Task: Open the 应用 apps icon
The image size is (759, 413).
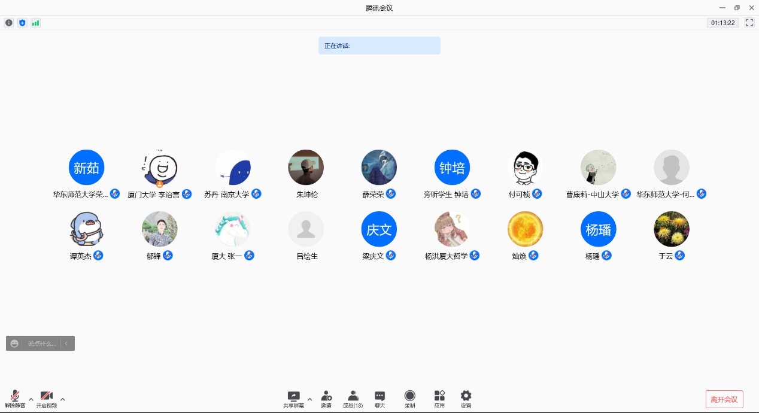Action: click(439, 399)
